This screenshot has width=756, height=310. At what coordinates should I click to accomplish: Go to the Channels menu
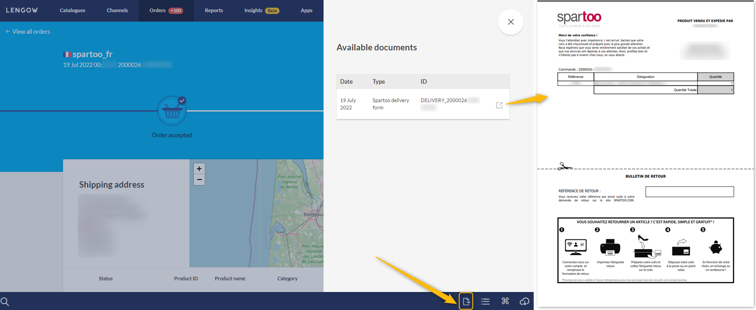117,10
